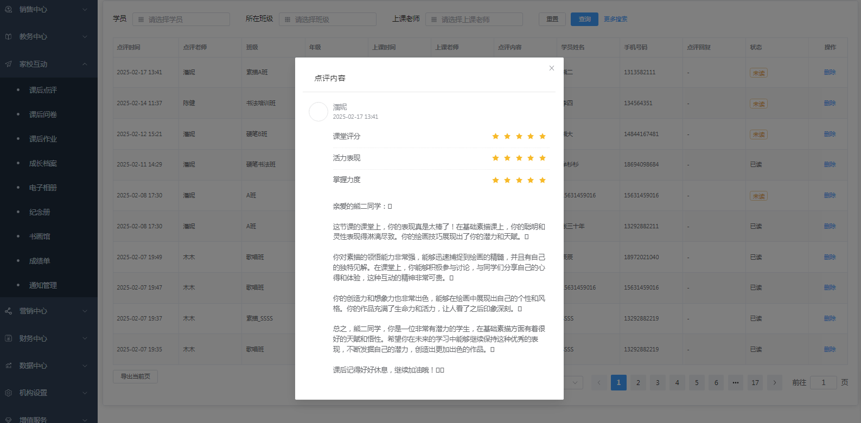Go to page 3

click(x=658, y=382)
